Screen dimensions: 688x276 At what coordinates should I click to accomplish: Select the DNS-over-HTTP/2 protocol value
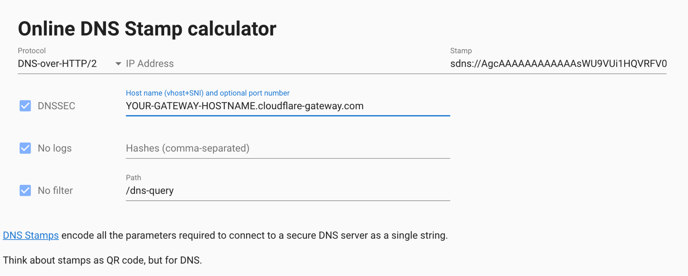57,64
